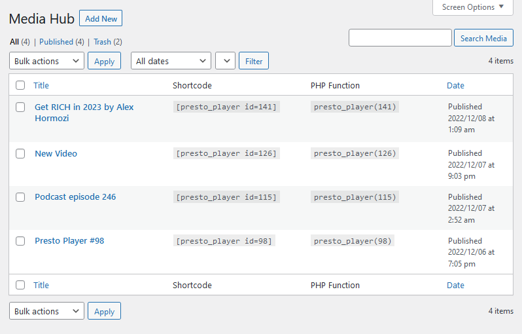
Task: Tick the Presto Player #98 checkbox
Action: pyautogui.click(x=20, y=241)
